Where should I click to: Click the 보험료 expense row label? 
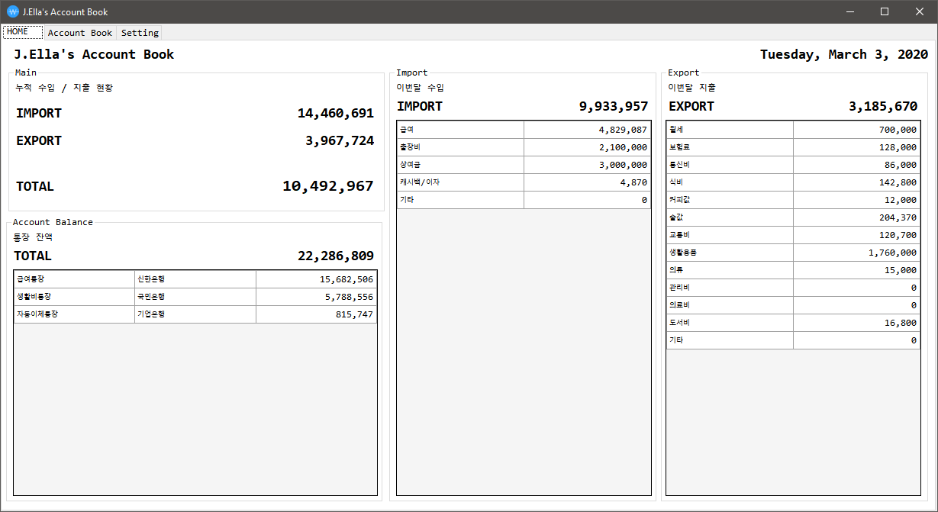coord(730,147)
